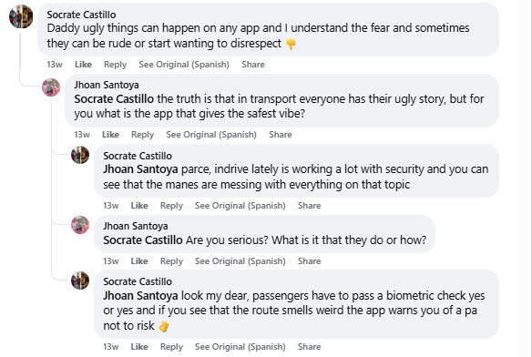Share the biometric check comment

(x=310, y=347)
